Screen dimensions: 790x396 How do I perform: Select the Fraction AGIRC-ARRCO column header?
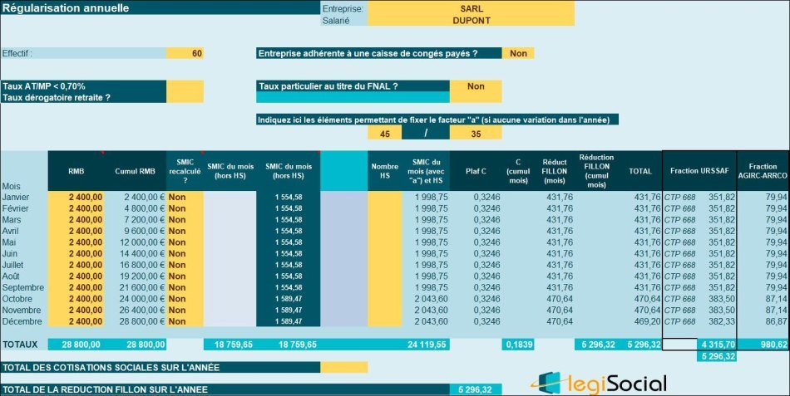(x=763, y=170)
